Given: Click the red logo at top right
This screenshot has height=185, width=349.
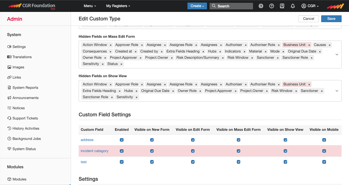Looking at the screenshot, I should pos(336,6).
